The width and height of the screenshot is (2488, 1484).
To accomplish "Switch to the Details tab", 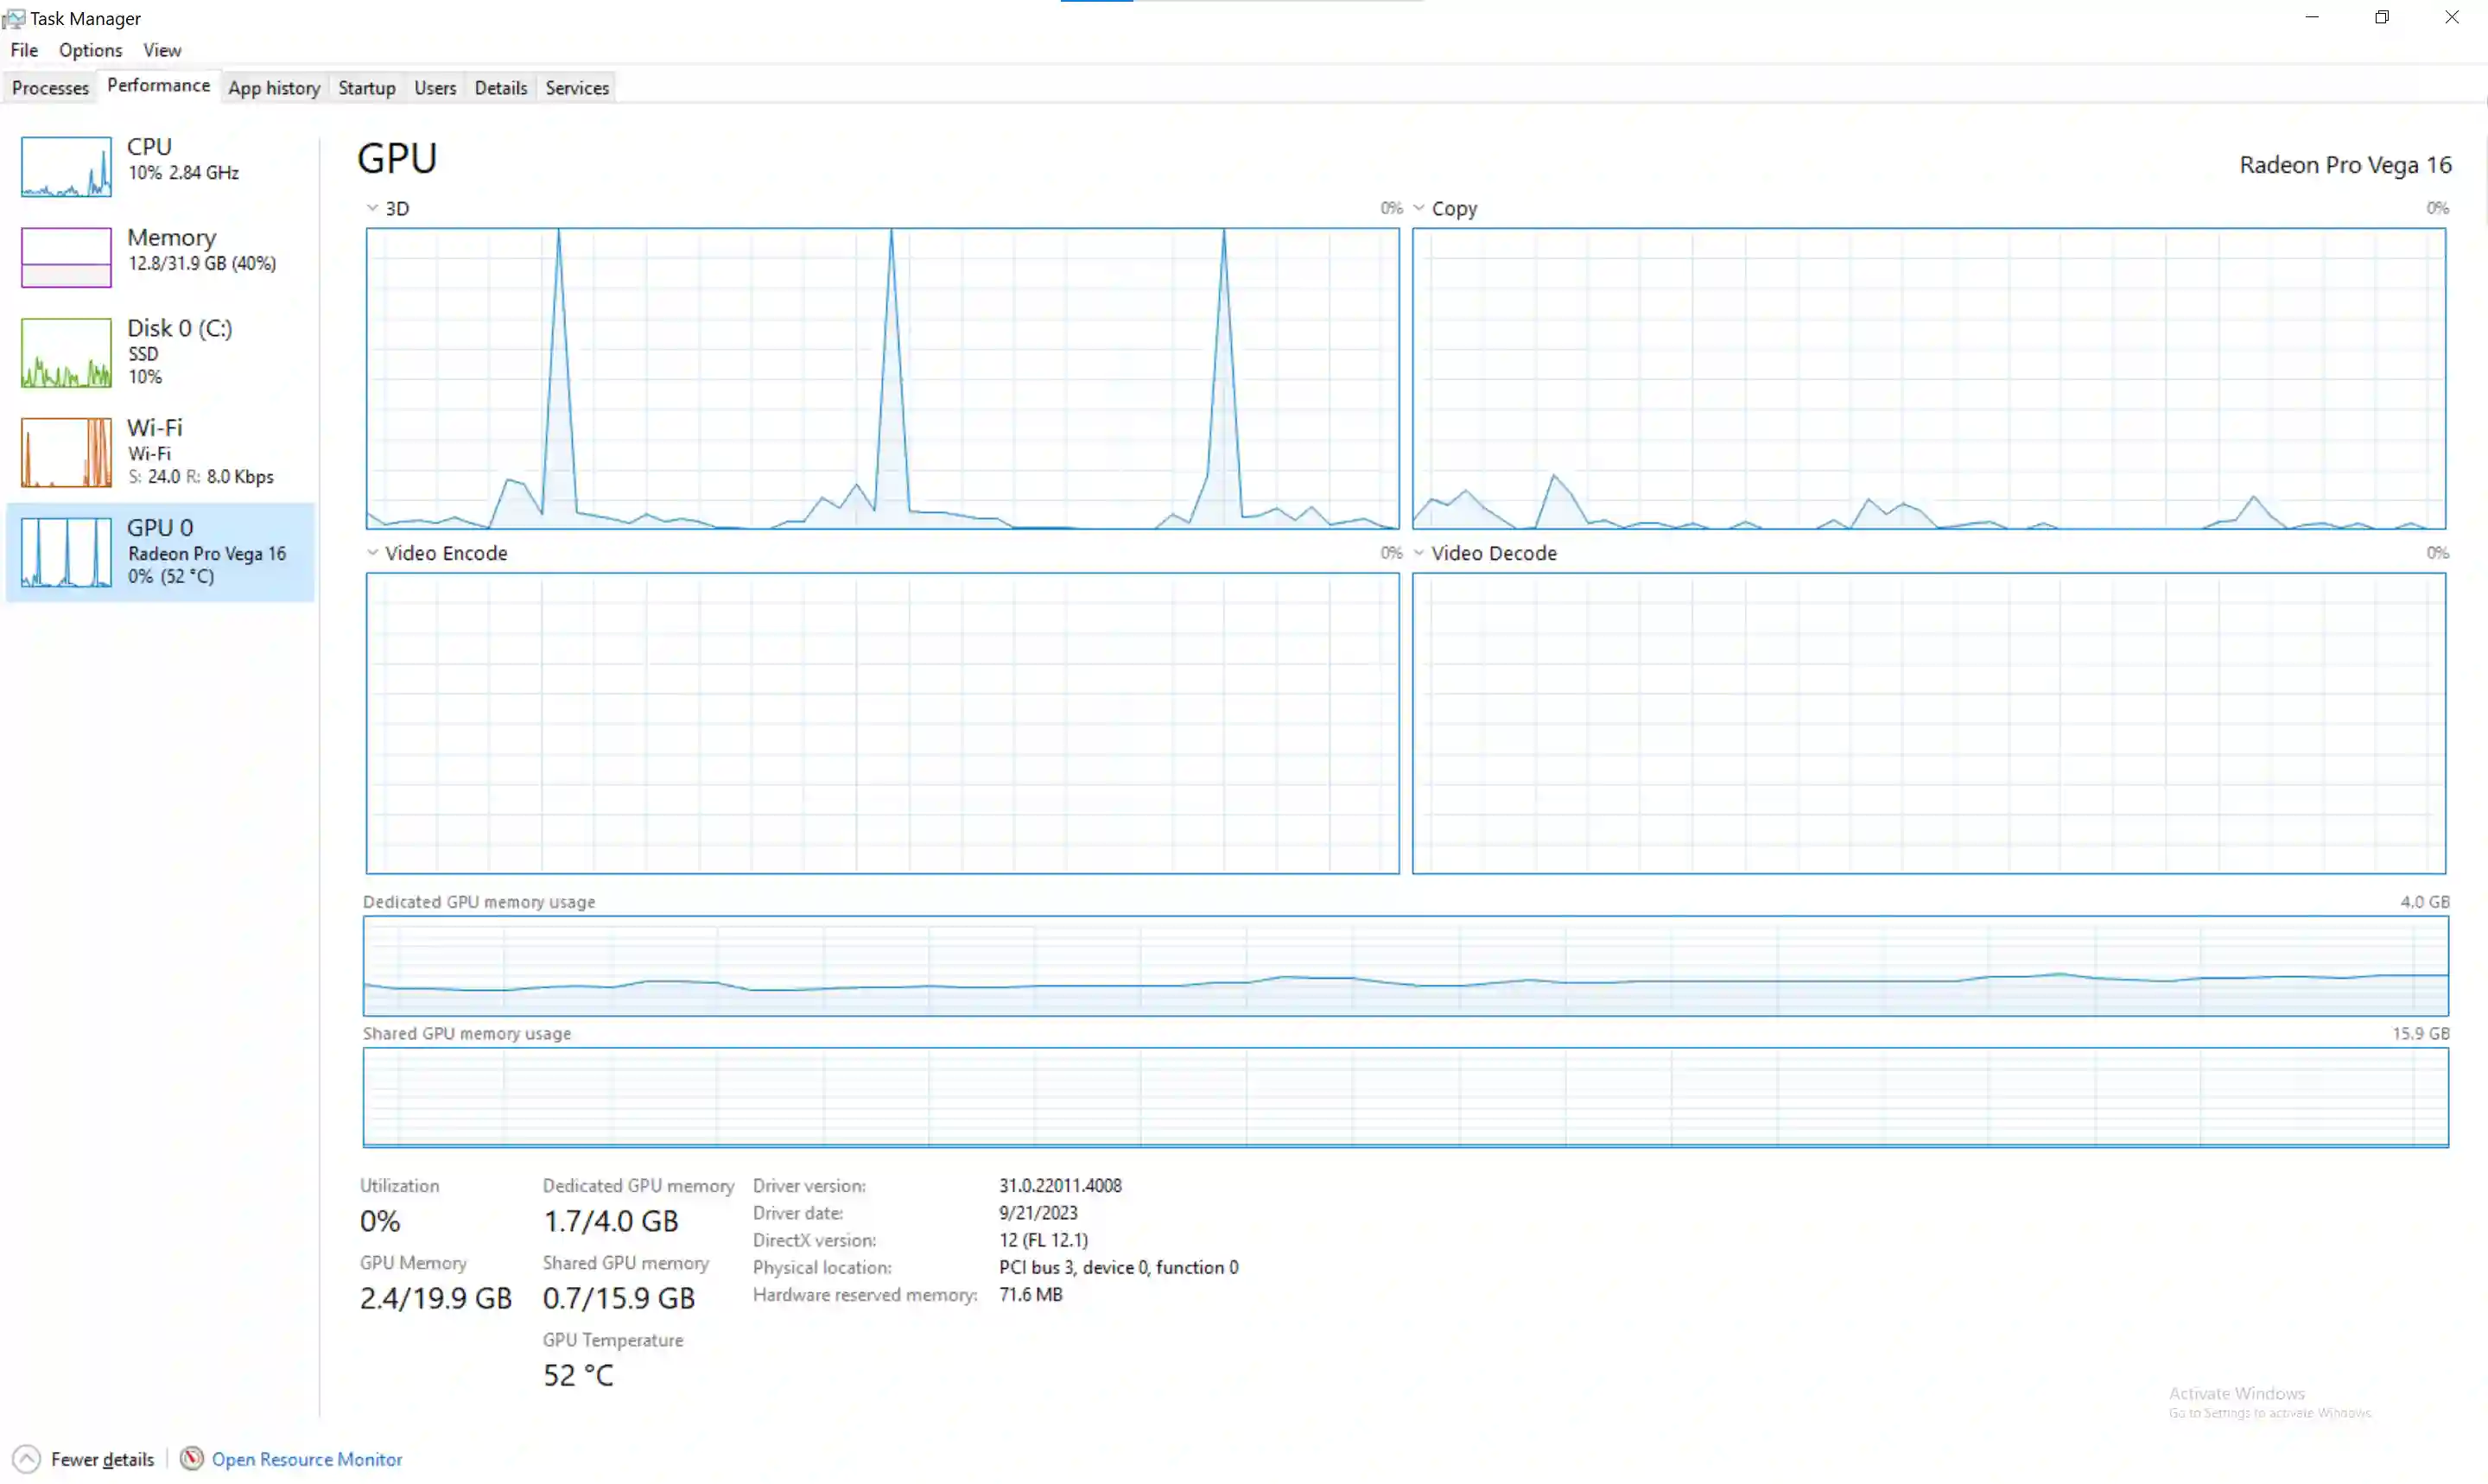I will [500, 88].
